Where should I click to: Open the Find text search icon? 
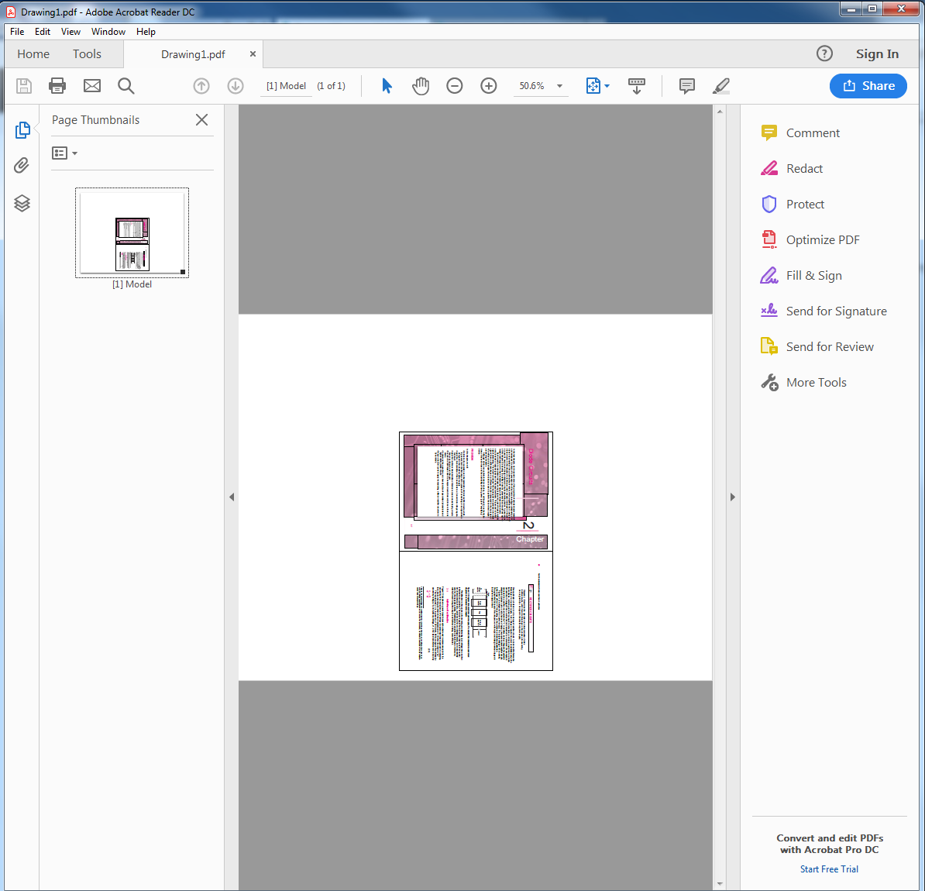pos(126,86)
